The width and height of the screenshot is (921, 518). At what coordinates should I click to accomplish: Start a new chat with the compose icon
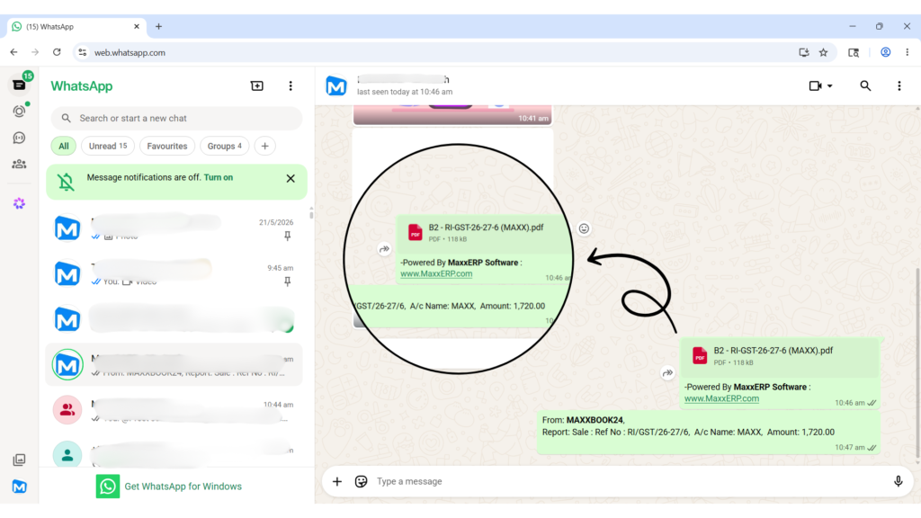256,85
